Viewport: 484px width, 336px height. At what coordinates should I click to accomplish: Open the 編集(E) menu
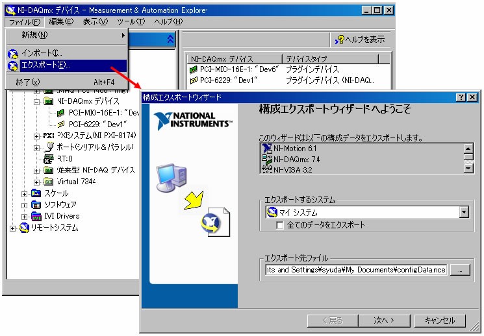coord(61,21)
